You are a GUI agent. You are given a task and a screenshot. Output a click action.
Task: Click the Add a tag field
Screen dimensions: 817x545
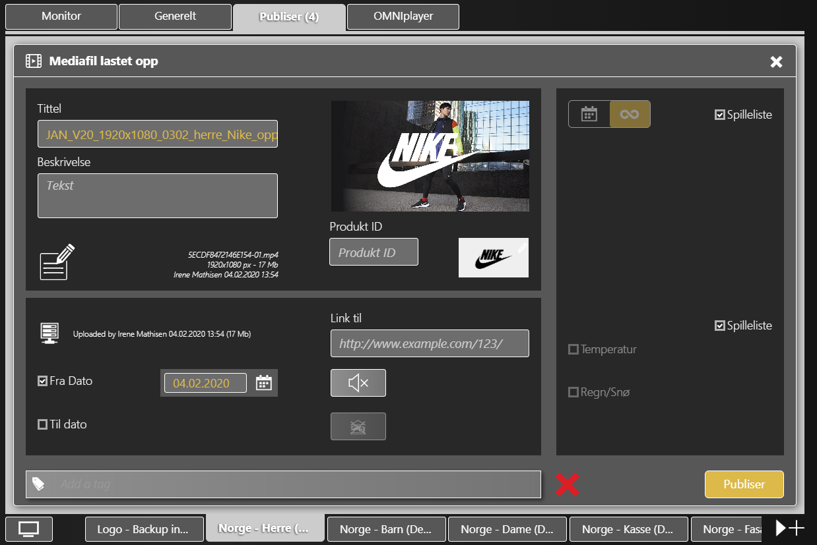tap(283, 484)
